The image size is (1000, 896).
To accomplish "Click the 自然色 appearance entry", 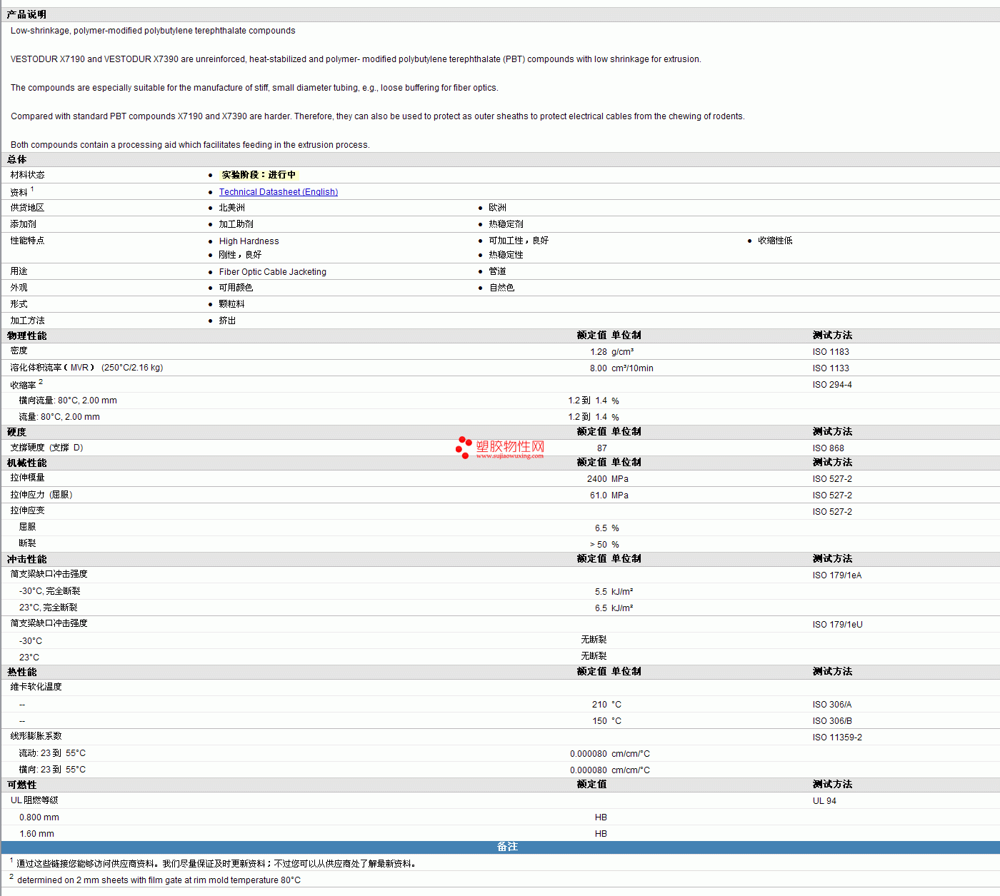I will (x=501, y=288).
